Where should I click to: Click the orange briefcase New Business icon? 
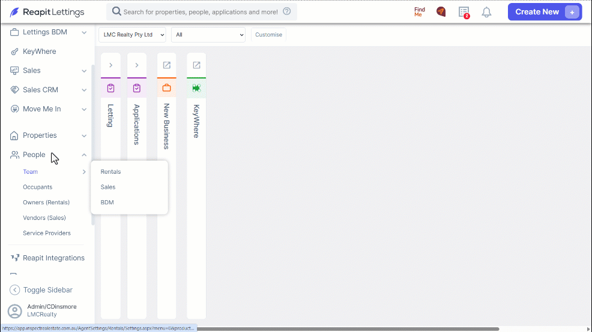[166, 88]
